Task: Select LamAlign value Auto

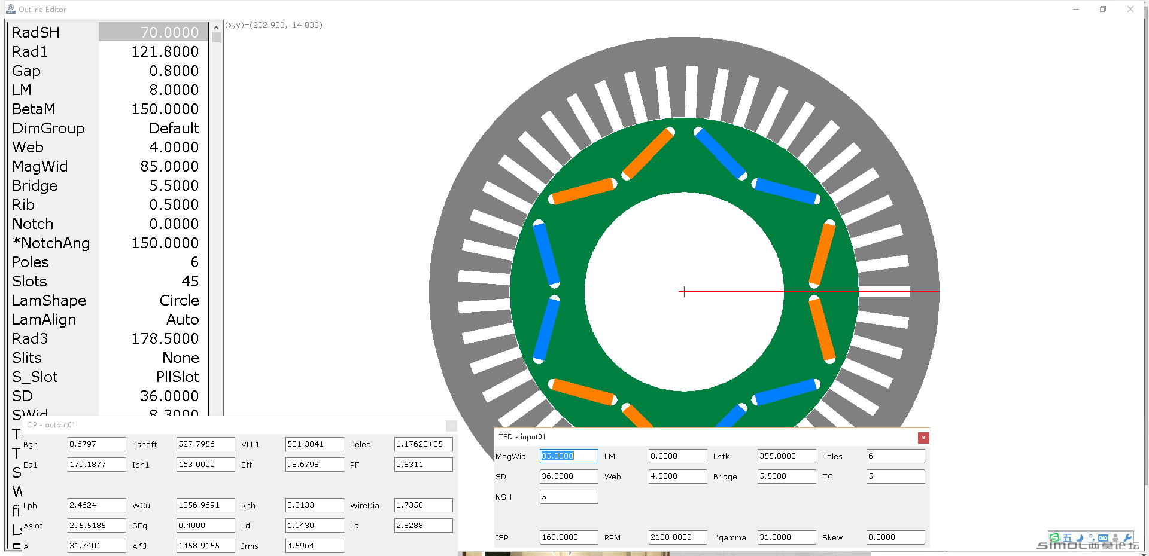Action: [153, 319]
